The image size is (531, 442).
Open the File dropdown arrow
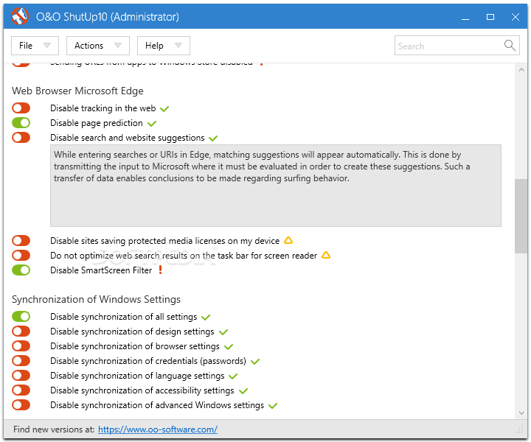pyautogui.click(x=47, y=46)
